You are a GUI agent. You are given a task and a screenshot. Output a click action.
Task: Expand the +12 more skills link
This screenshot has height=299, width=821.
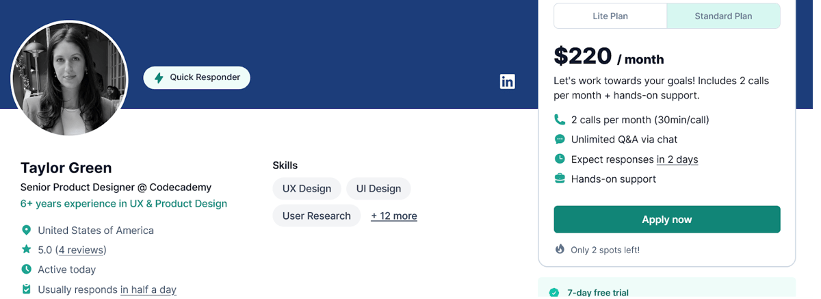click(394, 216)
